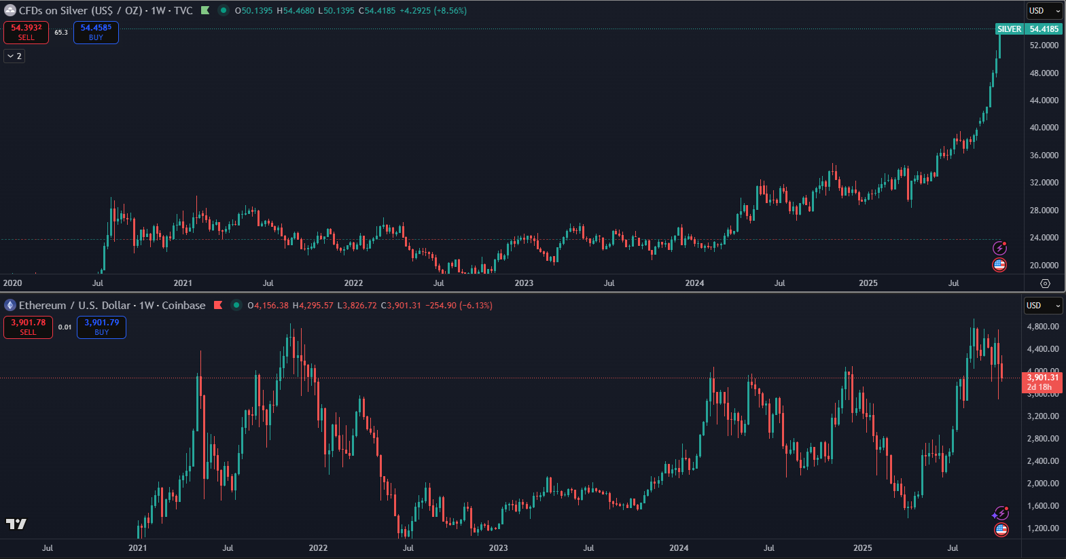Select the open value O4,156.38
Viewport: 1066px width, 559px height.
(x=268, y=306)
